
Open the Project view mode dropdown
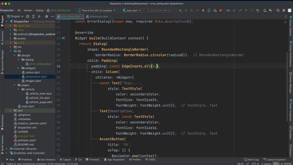point(15,16)
